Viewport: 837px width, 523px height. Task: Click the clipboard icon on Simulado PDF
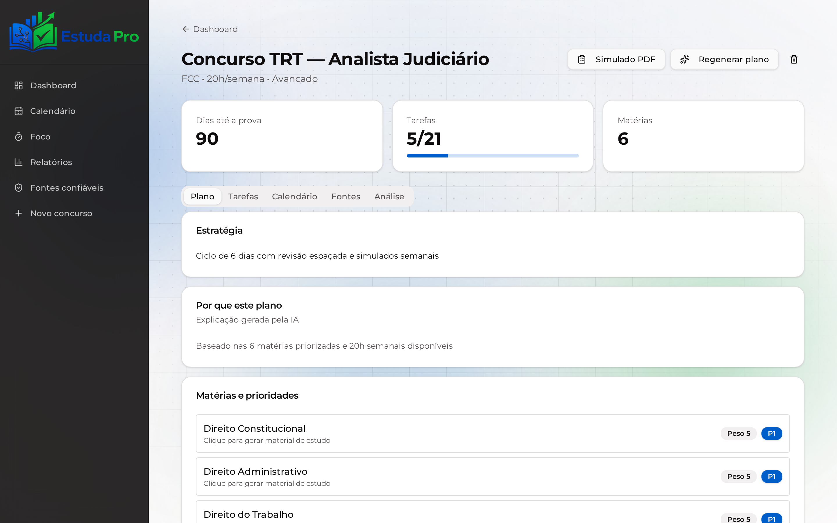click(582, 60)
